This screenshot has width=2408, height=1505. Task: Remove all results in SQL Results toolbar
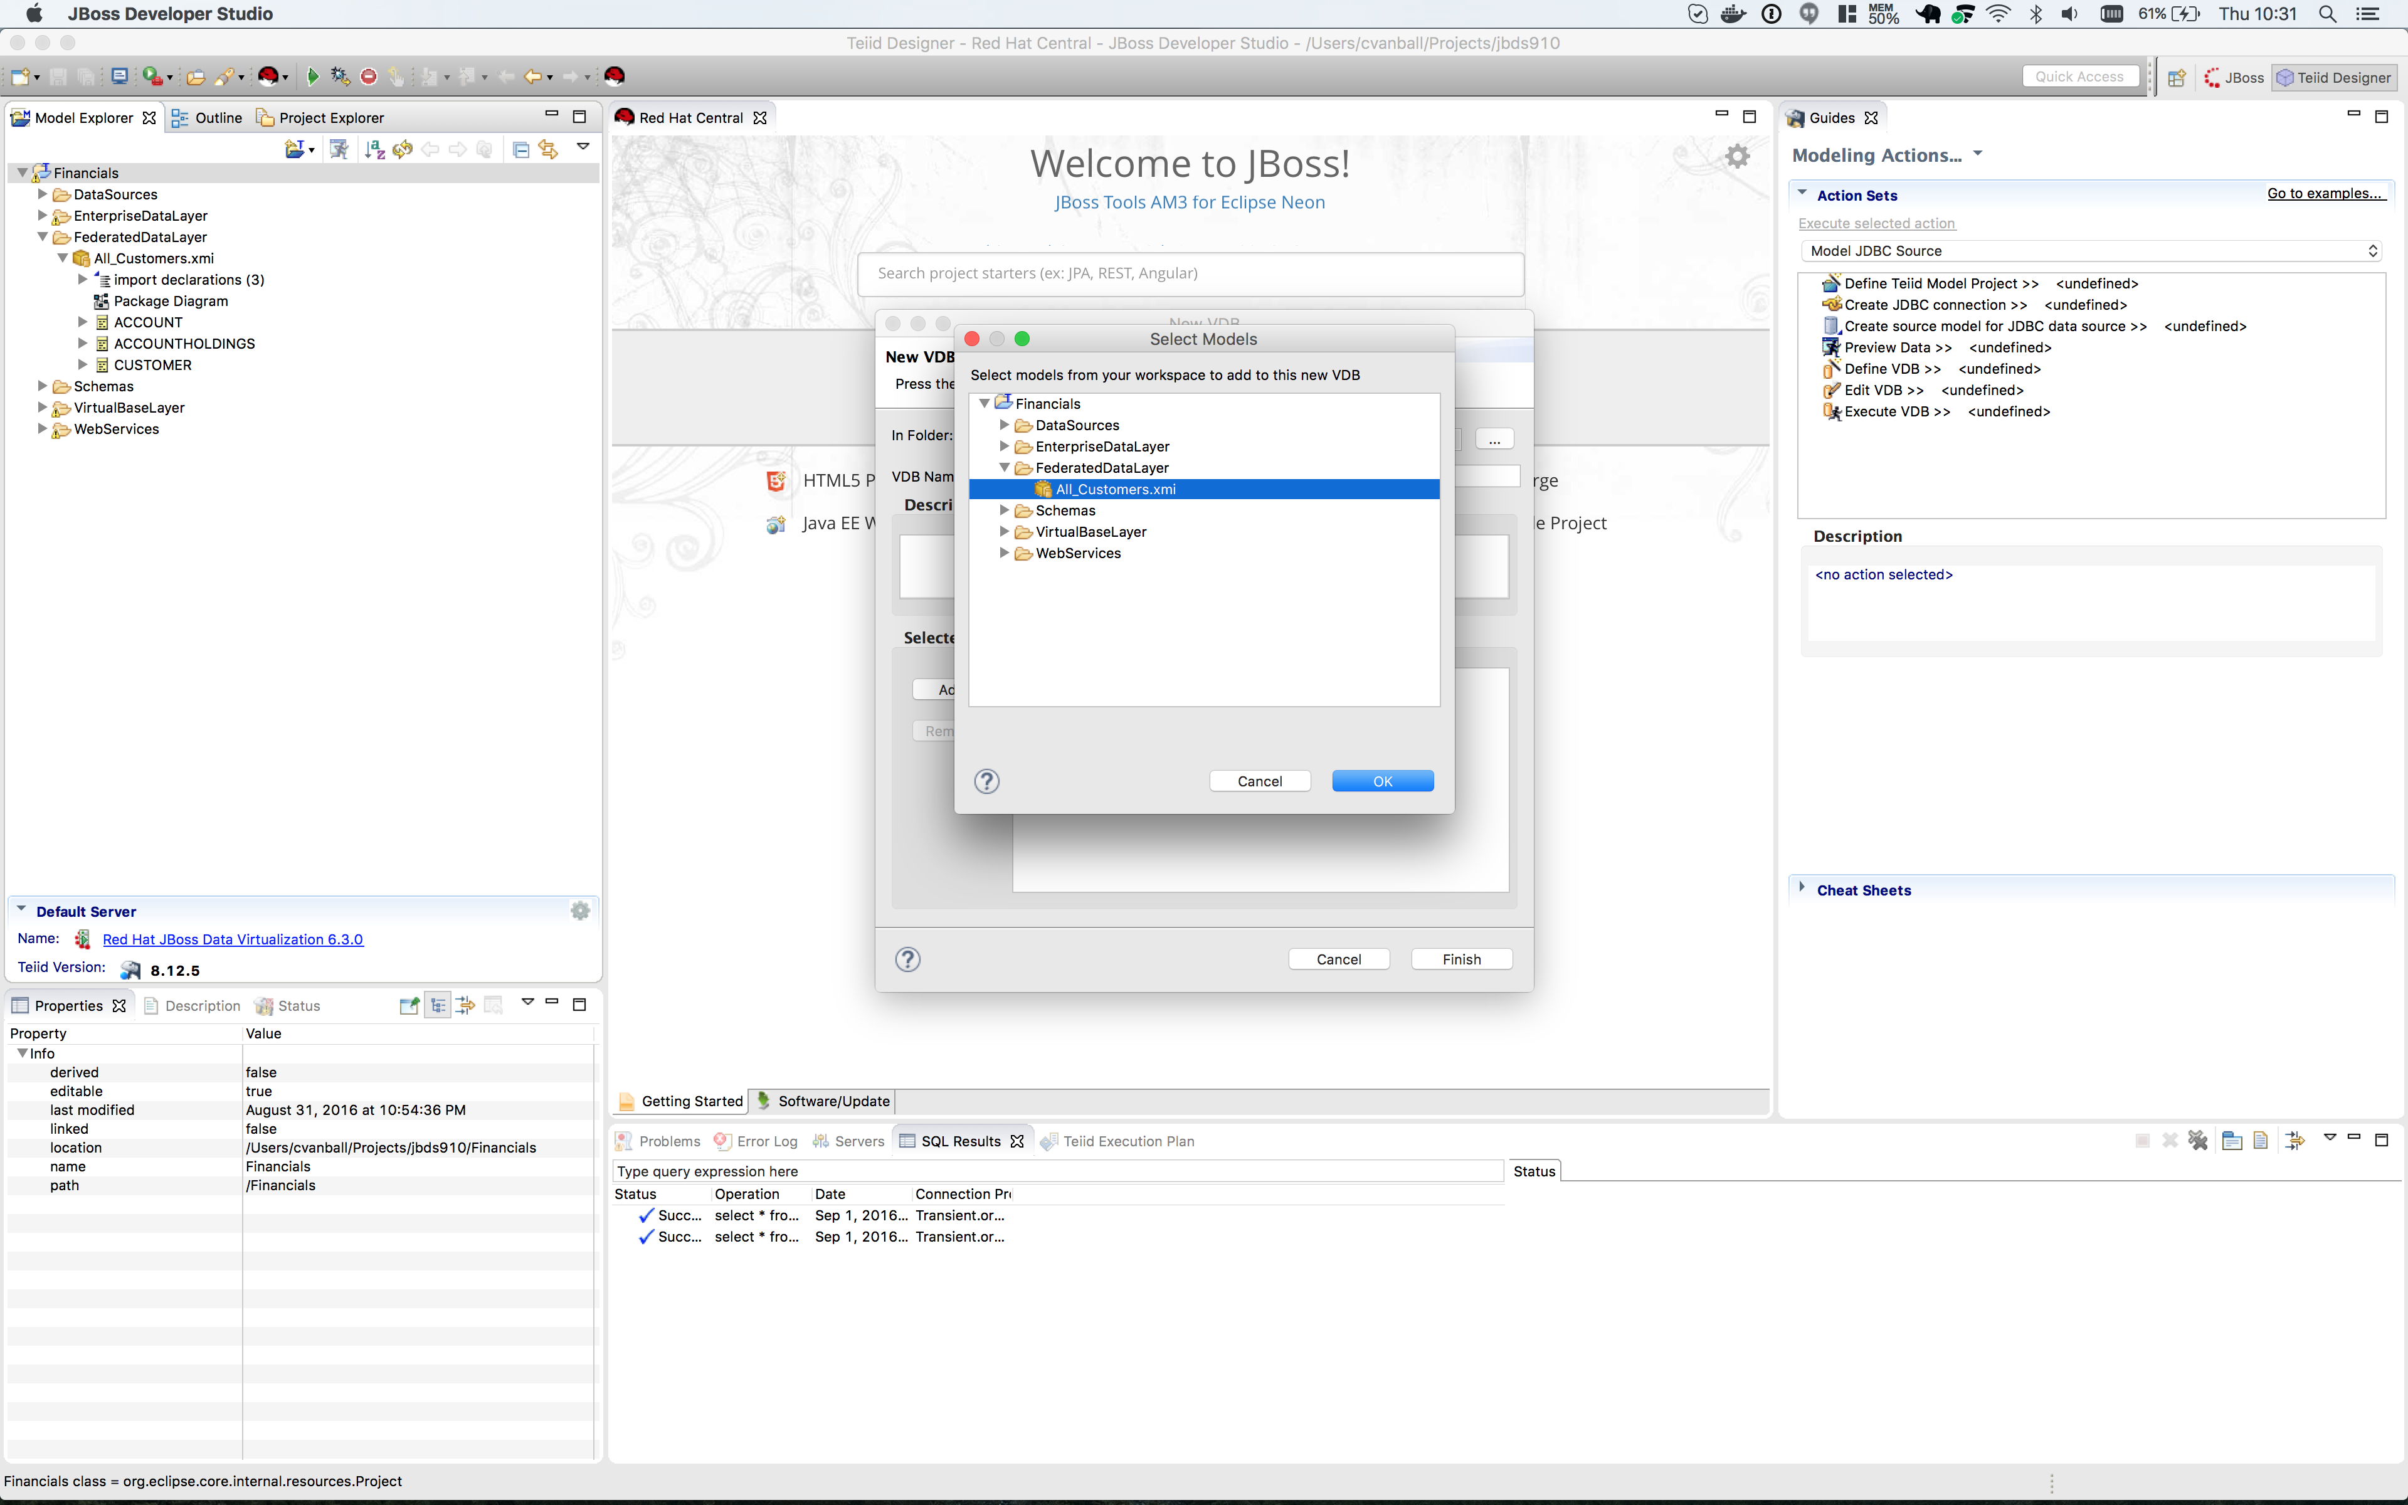2198,1141
